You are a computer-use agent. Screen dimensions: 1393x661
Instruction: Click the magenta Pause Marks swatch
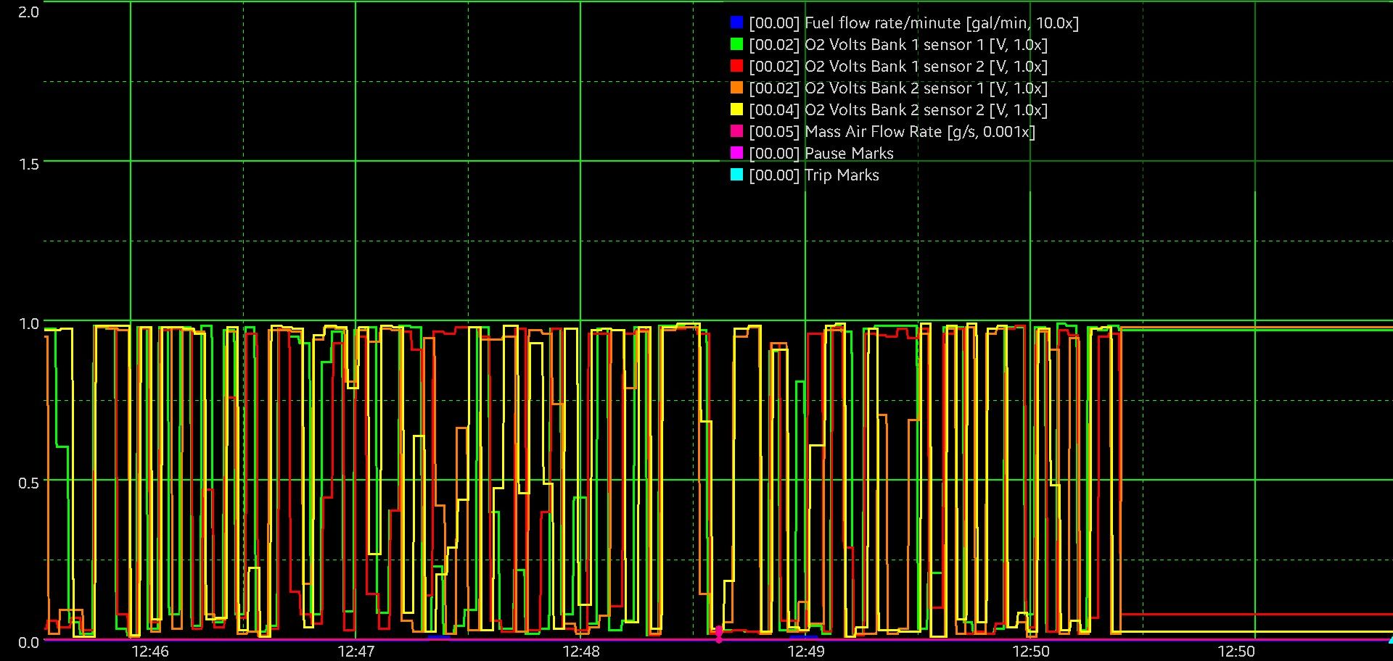736,153
